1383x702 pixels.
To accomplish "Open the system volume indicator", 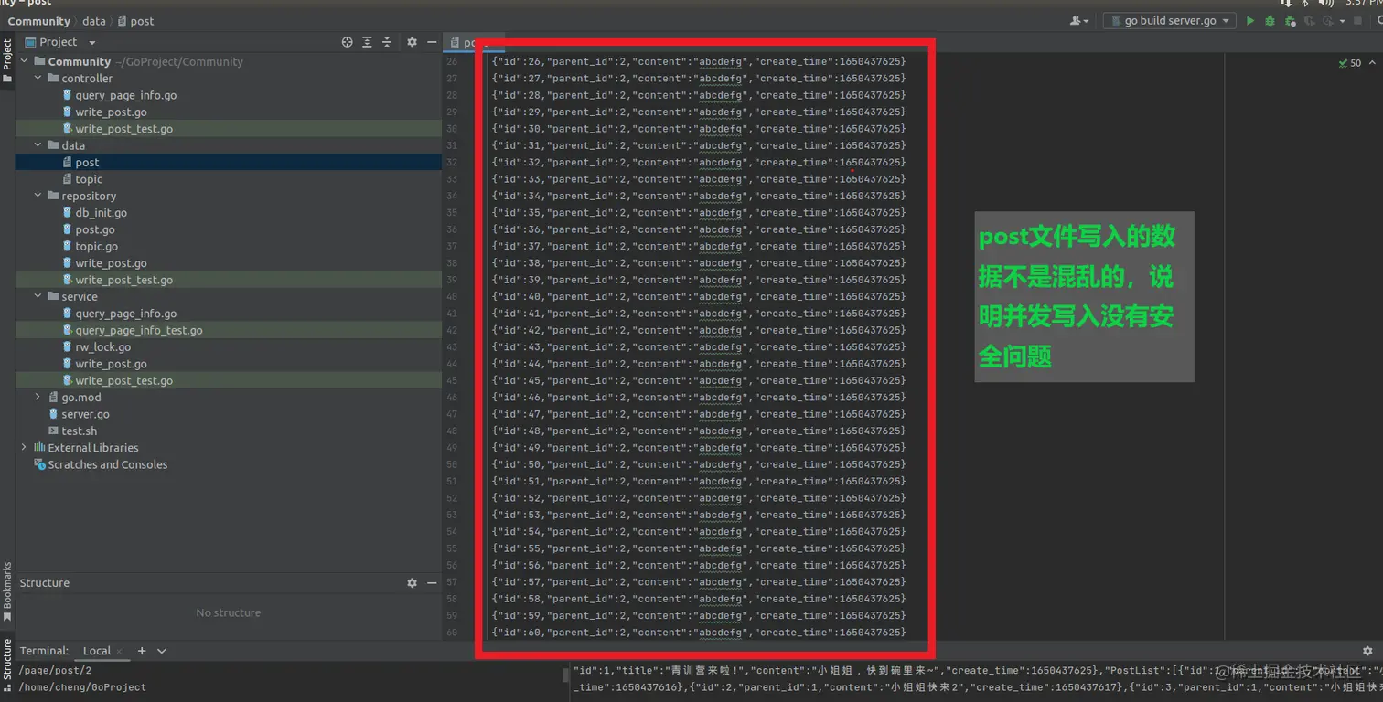I will tap(1325, 3).
